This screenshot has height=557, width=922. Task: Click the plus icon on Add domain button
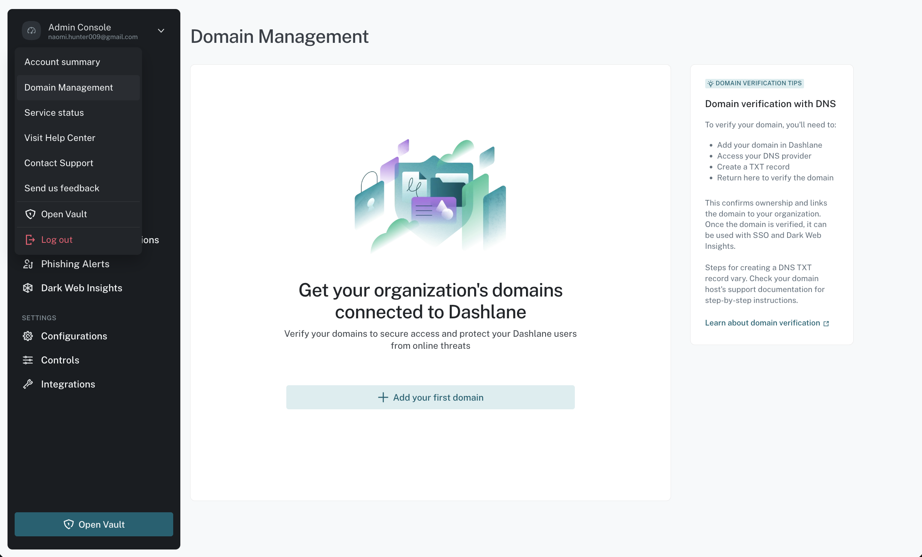point(383,398)
